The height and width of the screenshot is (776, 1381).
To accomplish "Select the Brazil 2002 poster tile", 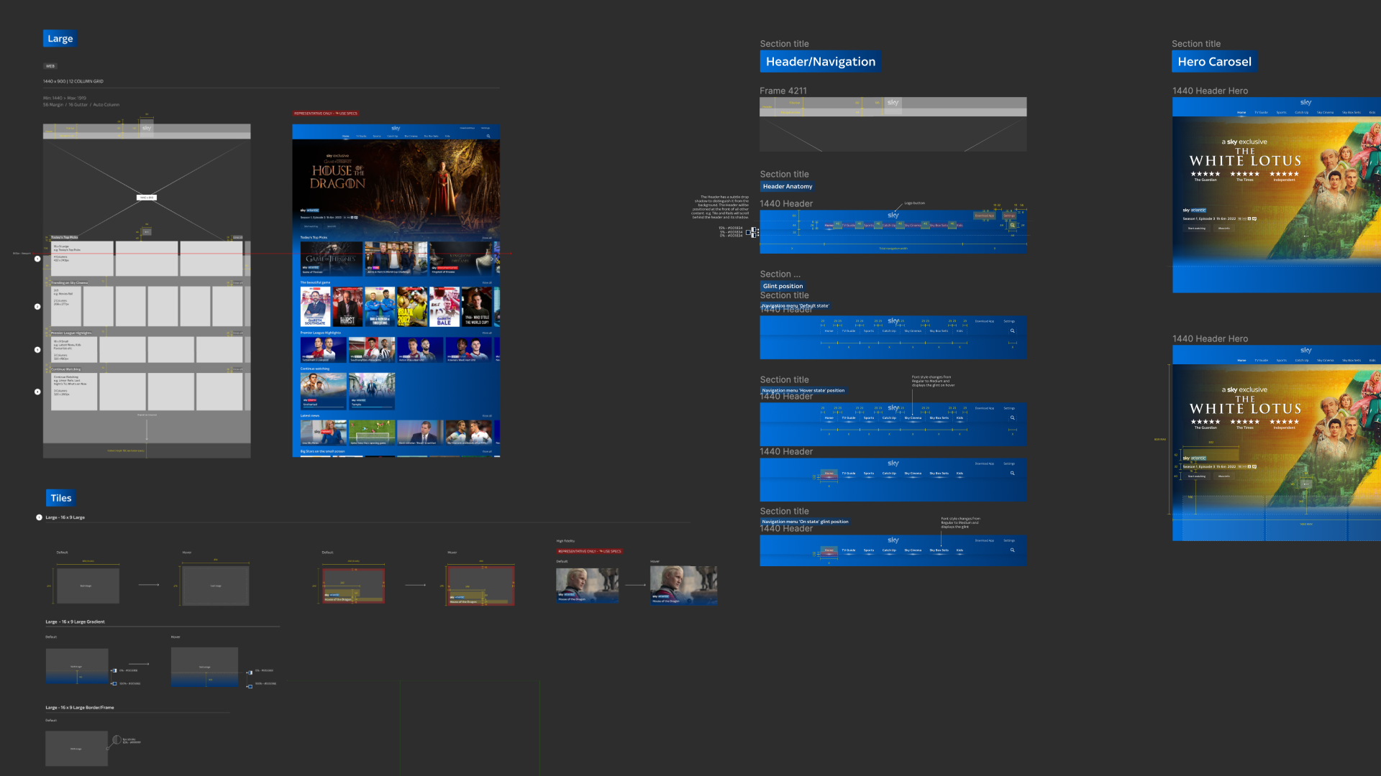I will pos(412,307).
